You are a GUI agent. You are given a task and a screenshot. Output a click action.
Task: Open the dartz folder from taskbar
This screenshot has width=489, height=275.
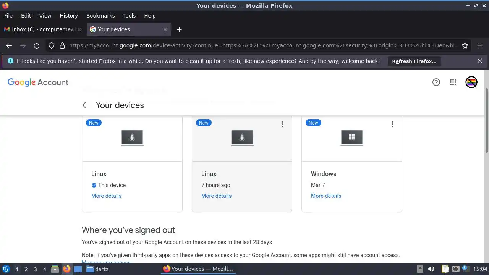97,269
